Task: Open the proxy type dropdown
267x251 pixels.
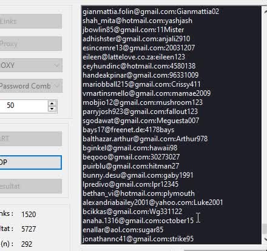Action: pos(31,65)
